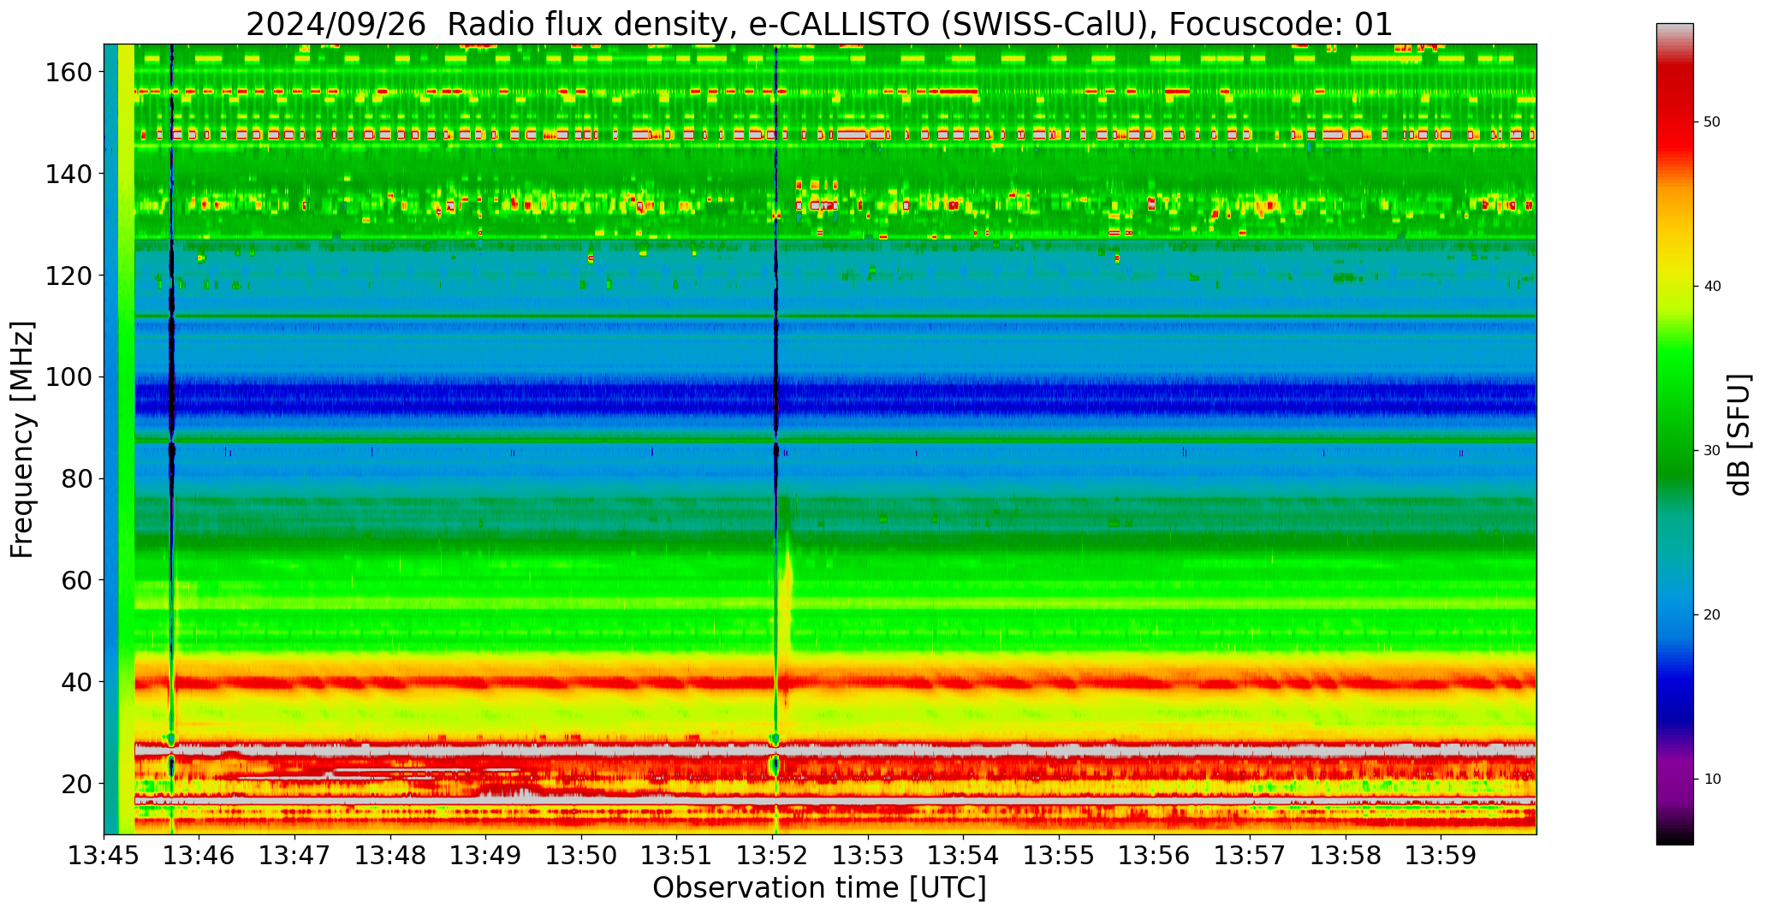Click the 13:49 time tick label

pyautogui.click(x=486, y=855)
